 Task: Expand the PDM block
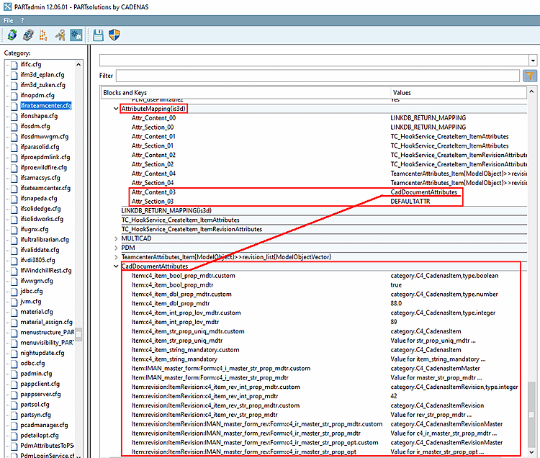[116, 248]
